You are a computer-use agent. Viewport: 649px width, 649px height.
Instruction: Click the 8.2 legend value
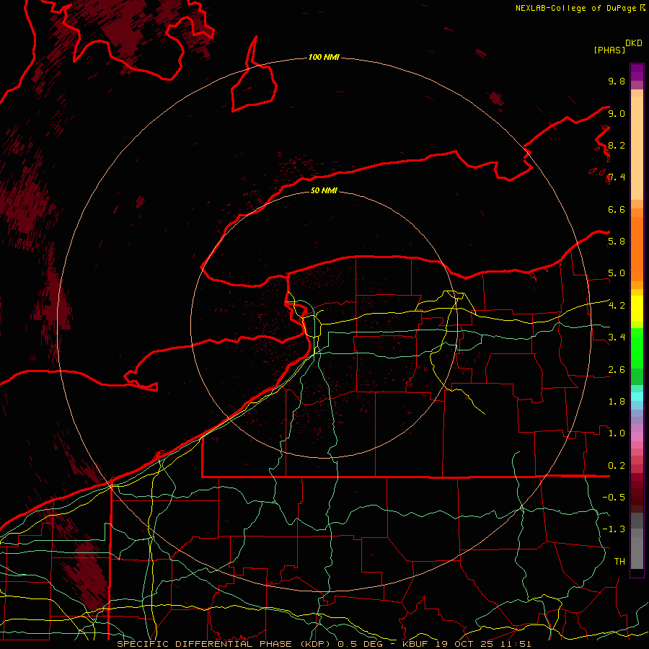click(617, 145)
